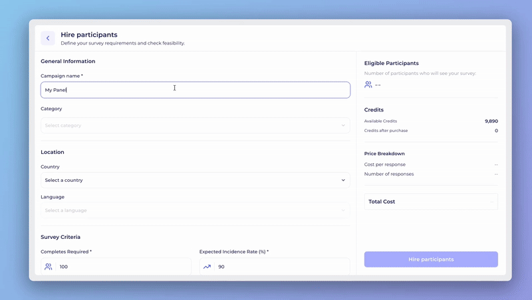Edit the Completes Required value 100
Screen dimensions: 532x300
(116, 266)
